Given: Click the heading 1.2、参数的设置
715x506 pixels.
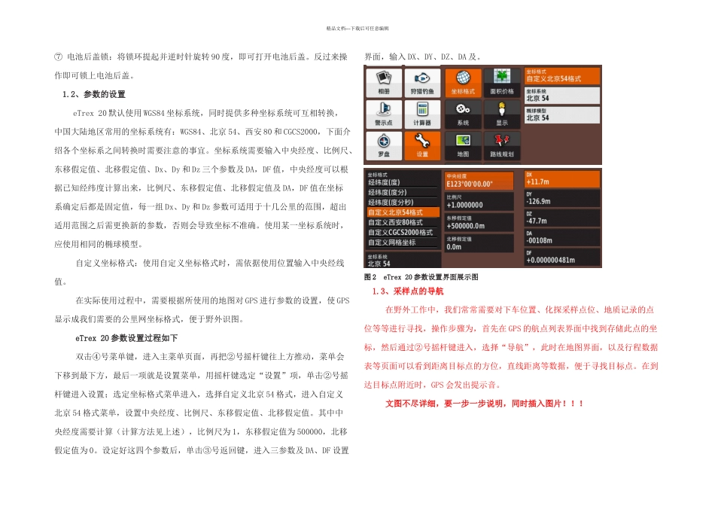Looking at the screenshot, I should (x=94, y=94).
